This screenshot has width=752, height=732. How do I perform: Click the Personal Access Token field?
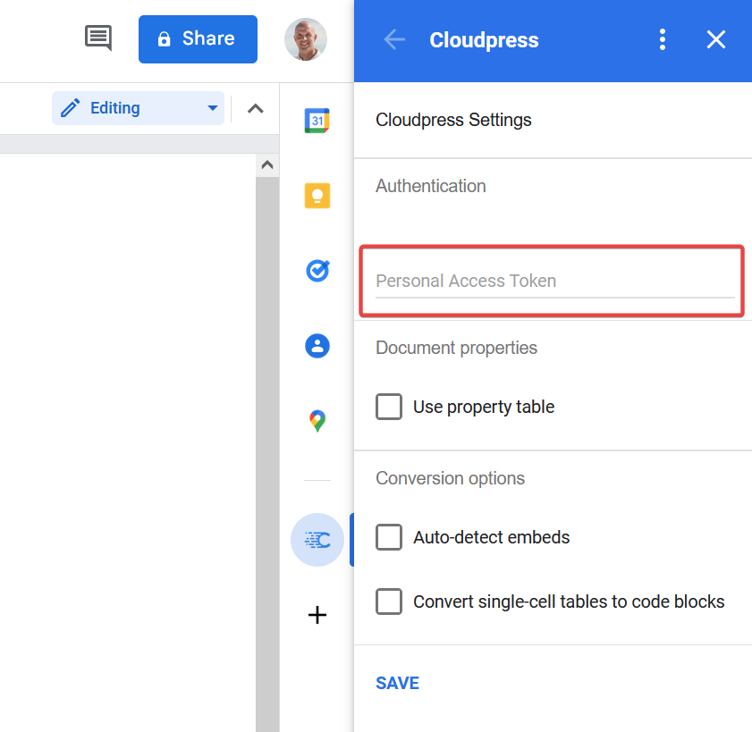555,282
